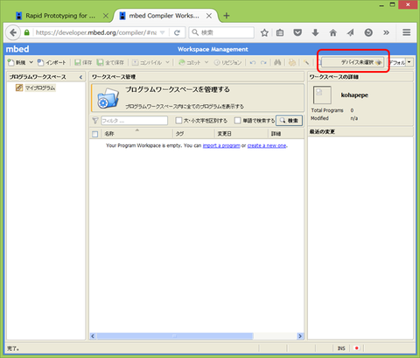Click the downloads arrow icon

coord(315,32)
